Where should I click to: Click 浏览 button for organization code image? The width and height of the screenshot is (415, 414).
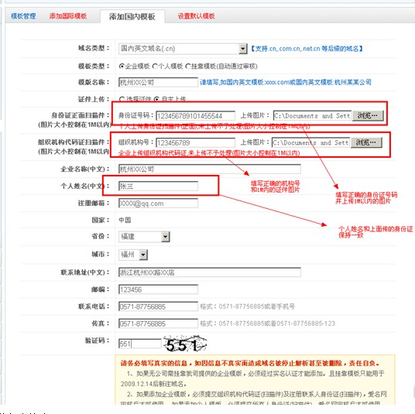[x=366, y=142]
